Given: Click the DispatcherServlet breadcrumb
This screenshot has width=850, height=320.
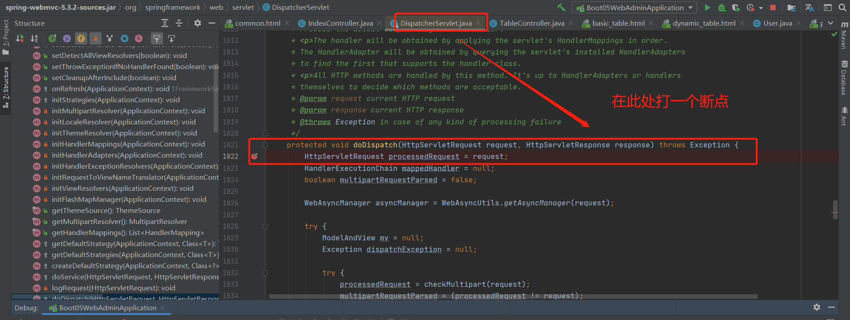Looking at the screenshot, I should [296, 8].
